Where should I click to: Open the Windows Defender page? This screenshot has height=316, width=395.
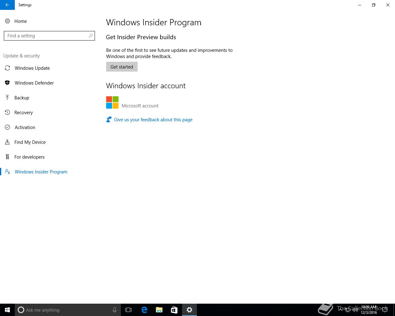[34, 83]
